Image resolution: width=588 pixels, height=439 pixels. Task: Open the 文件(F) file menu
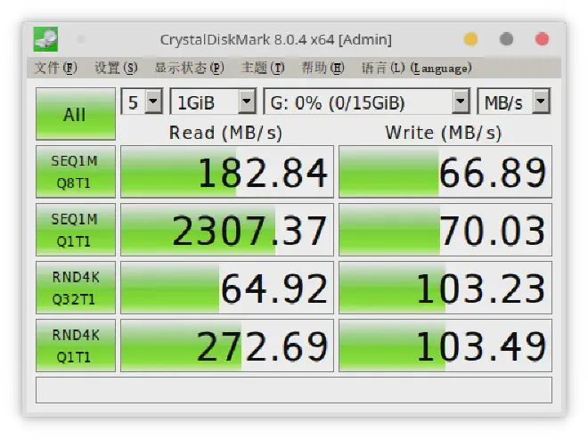click(55, 69)
